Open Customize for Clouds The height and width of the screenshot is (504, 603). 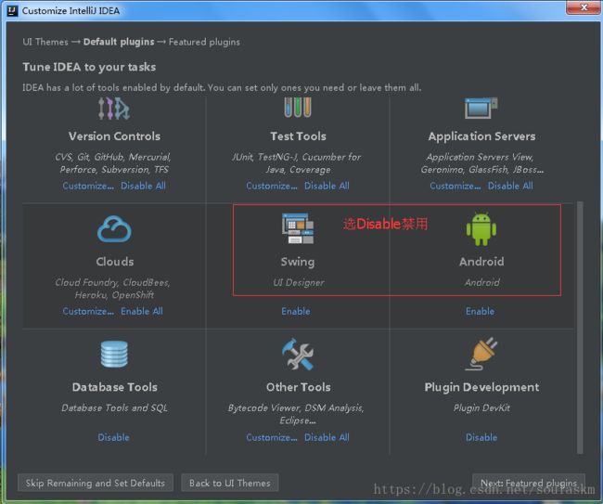88,311
